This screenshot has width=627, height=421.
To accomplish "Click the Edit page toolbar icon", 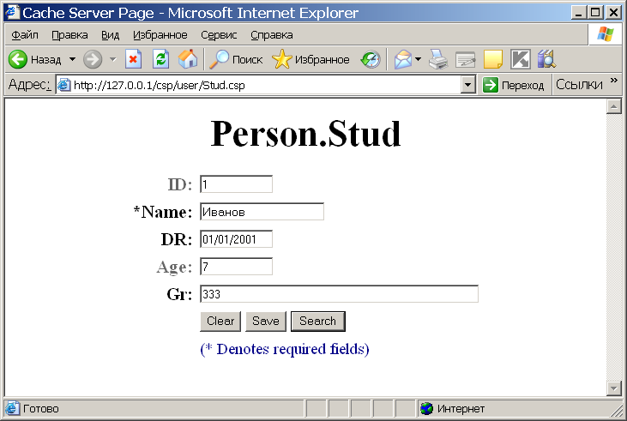I will pos(466,59).
